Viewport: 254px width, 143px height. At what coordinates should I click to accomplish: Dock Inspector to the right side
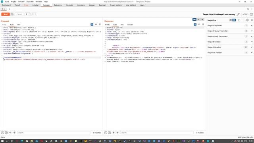234,20
